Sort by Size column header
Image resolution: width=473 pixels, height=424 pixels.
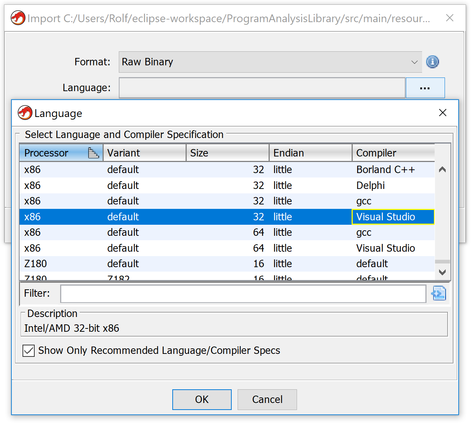[x=228, y=153]
